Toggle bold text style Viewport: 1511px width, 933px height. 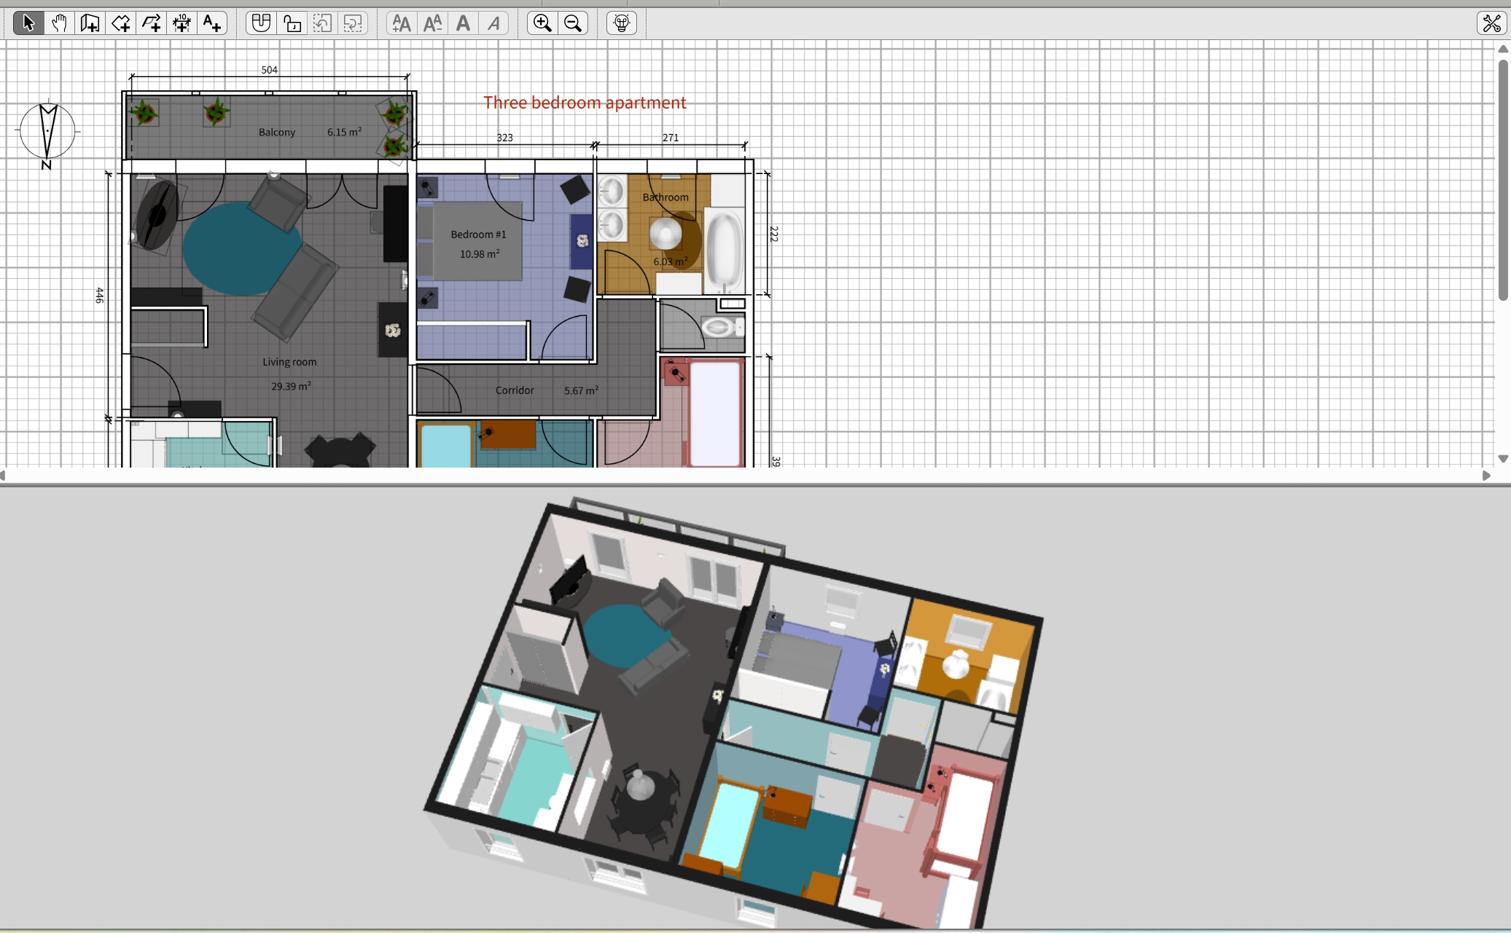click(463, 23)
